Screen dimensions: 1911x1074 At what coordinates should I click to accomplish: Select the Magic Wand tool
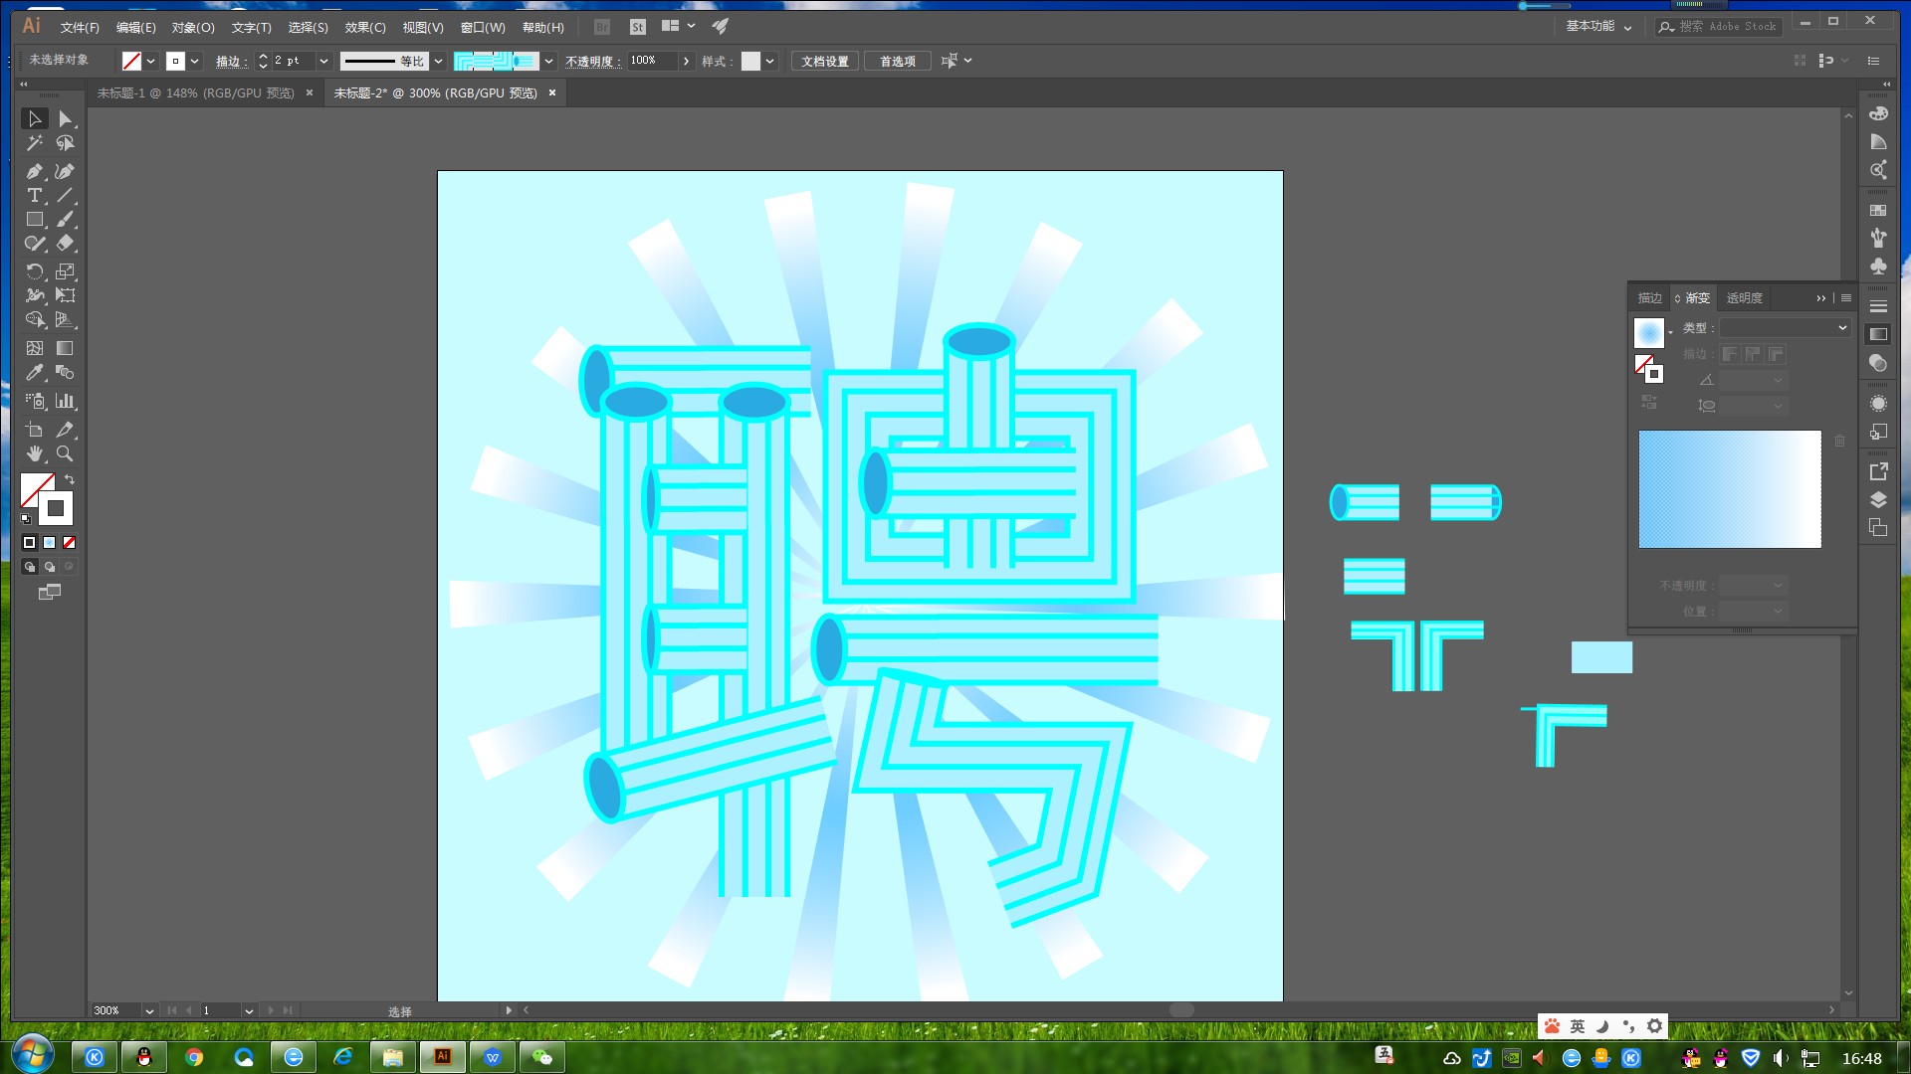point(34,143)
